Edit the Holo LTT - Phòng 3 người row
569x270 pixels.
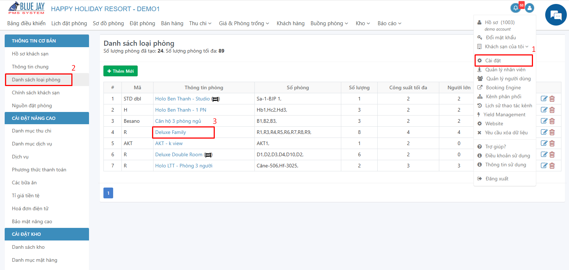[x=544, y=166]
